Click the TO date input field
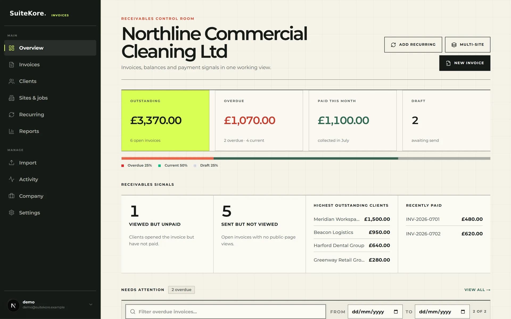This screenshot has height=319, width=511. pyautogui.click(x=442, y=312)
